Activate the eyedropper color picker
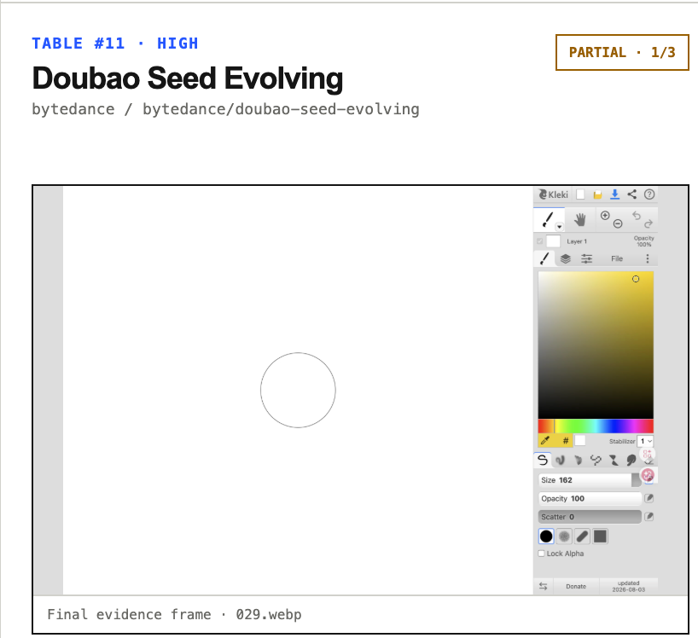This screenshot has height=638, width=698. tap(545, 440)
